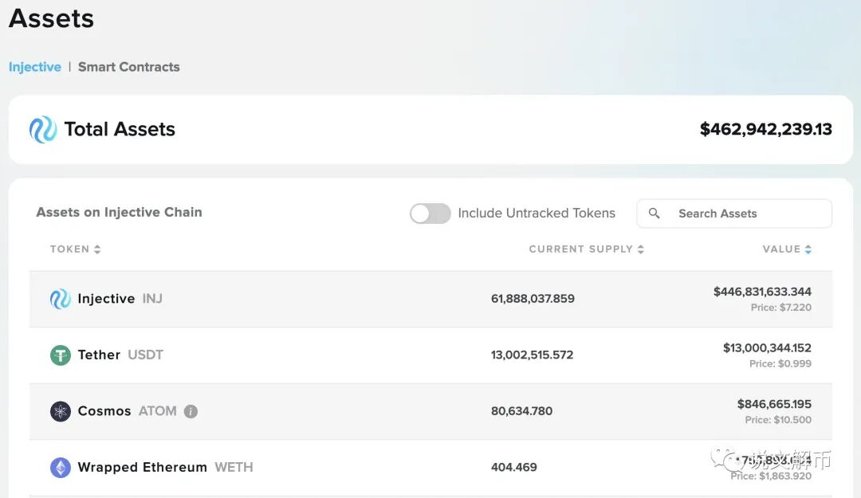Viewport: 861px width, 498px height.
Task: Open the Smart Contracts tab
Action: pyautogui.click(x=128, y=67)
